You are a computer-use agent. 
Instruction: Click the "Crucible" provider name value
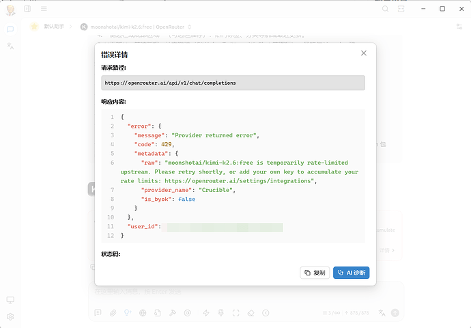pyautogui.click(x=216, y=190)
